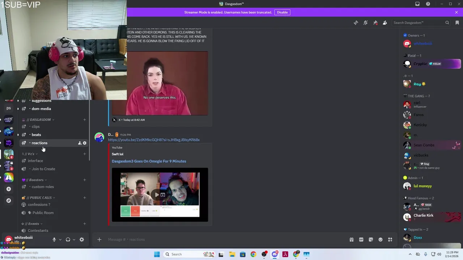This screenshot has width=463, height=260.
Task: Click the taskbar Search box
Action: [x=188, y=254]
